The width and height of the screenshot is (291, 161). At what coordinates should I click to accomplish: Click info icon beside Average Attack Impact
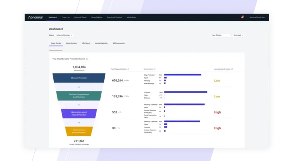point(232,69)
